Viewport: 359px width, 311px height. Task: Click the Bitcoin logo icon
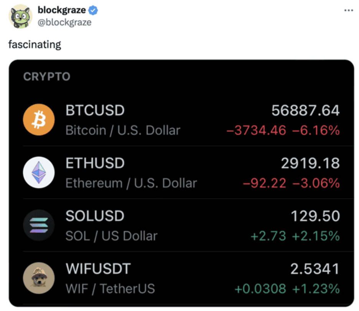pyautogui.click(x=39, y=119)
